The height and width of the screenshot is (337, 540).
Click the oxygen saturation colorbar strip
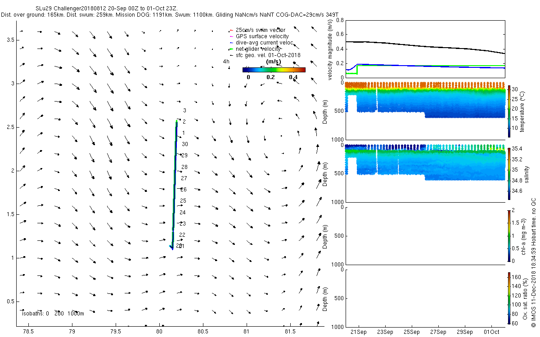(x=509, y=298)
